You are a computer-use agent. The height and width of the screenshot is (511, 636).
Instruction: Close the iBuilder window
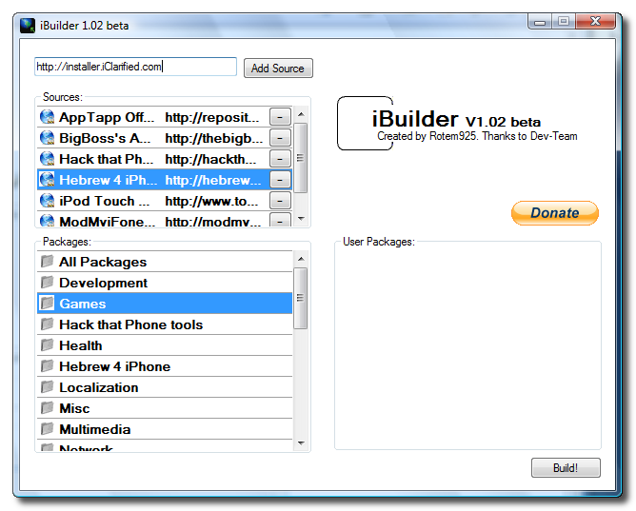[595, 22]
